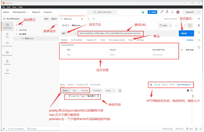Open the History sidebar panel

pos(7,71)
